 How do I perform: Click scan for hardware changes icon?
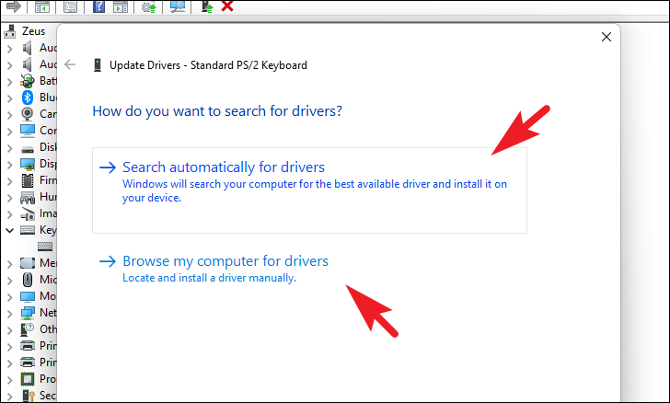178,6
